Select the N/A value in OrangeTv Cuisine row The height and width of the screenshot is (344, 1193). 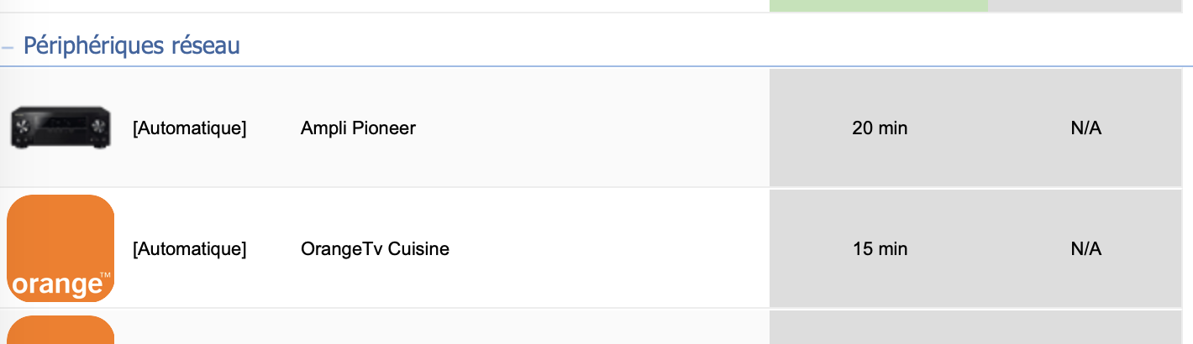tap(1085, 249)
